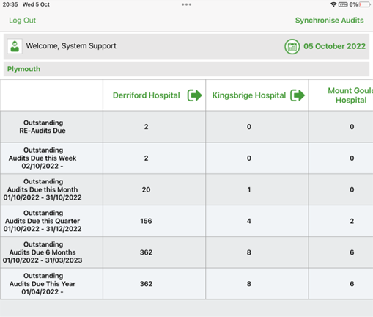Tap Derriford audits due this quarter count 156
This screenshot has height=317, width=373.
coord(146,221)
